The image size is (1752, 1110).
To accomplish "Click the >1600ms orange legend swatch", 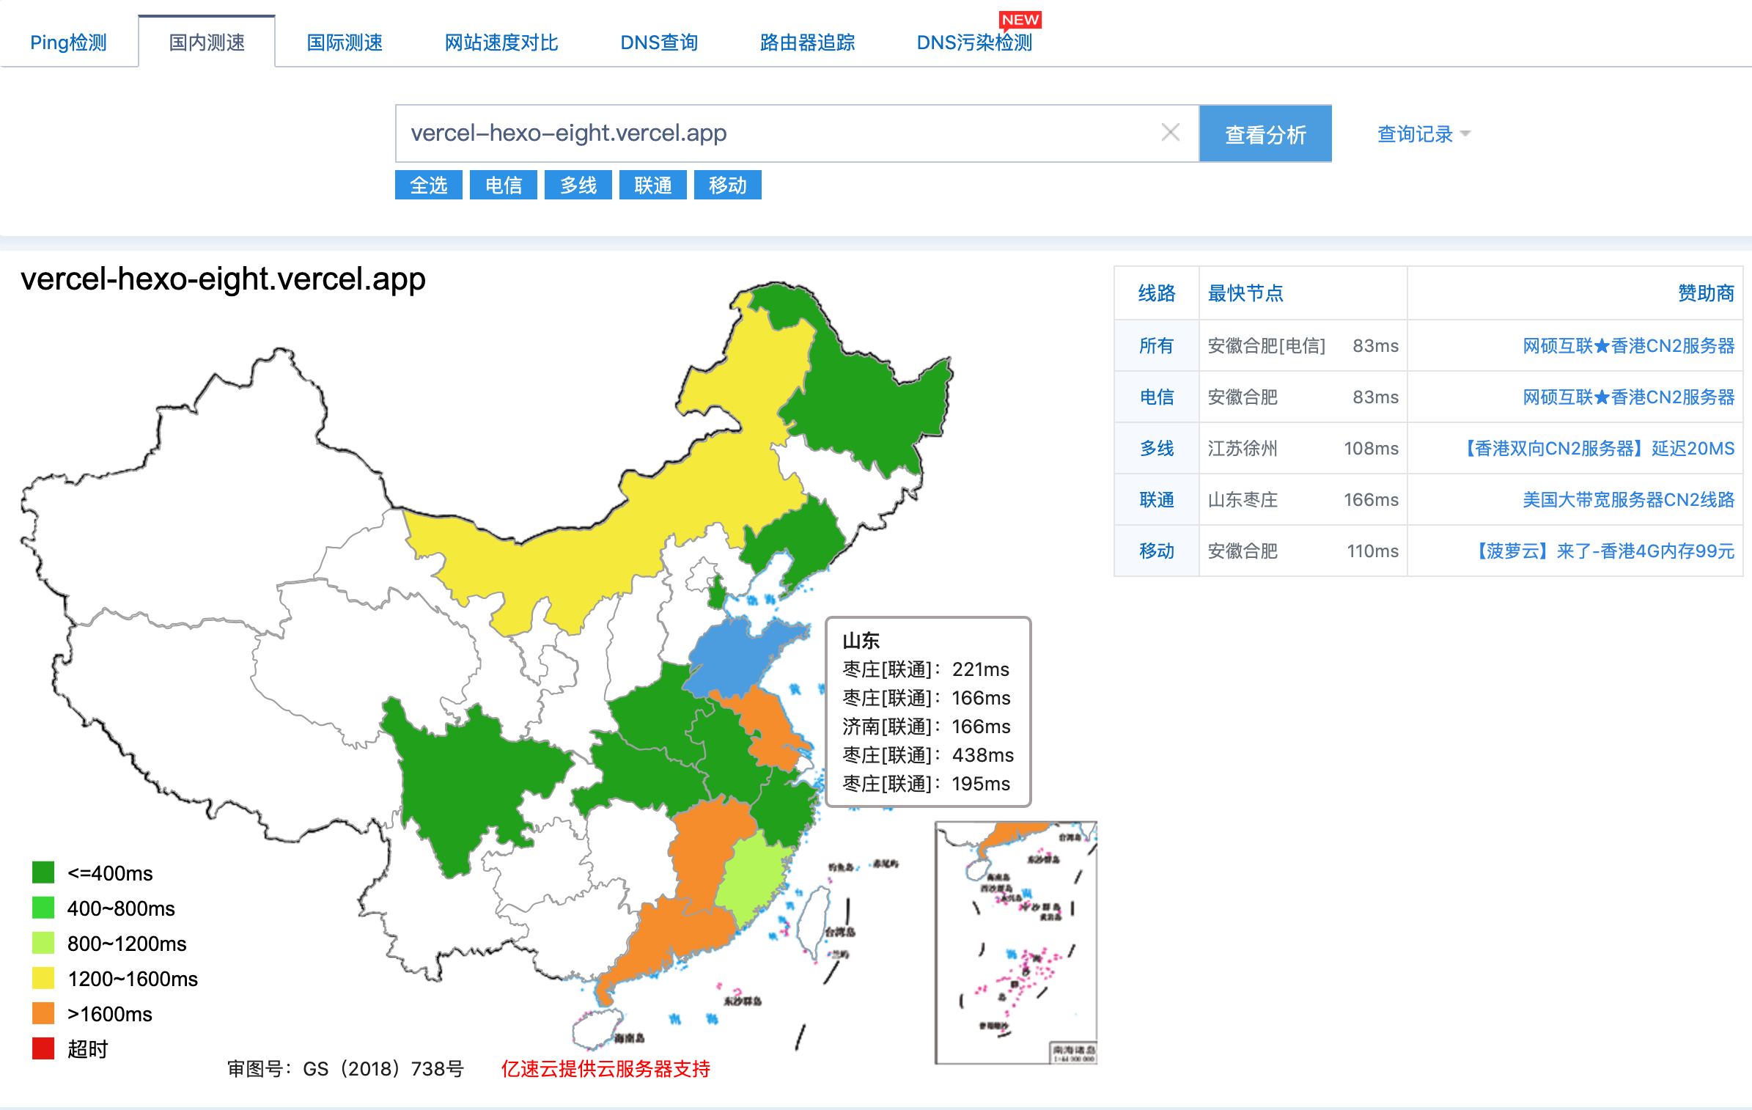I will click(43, 1013).
